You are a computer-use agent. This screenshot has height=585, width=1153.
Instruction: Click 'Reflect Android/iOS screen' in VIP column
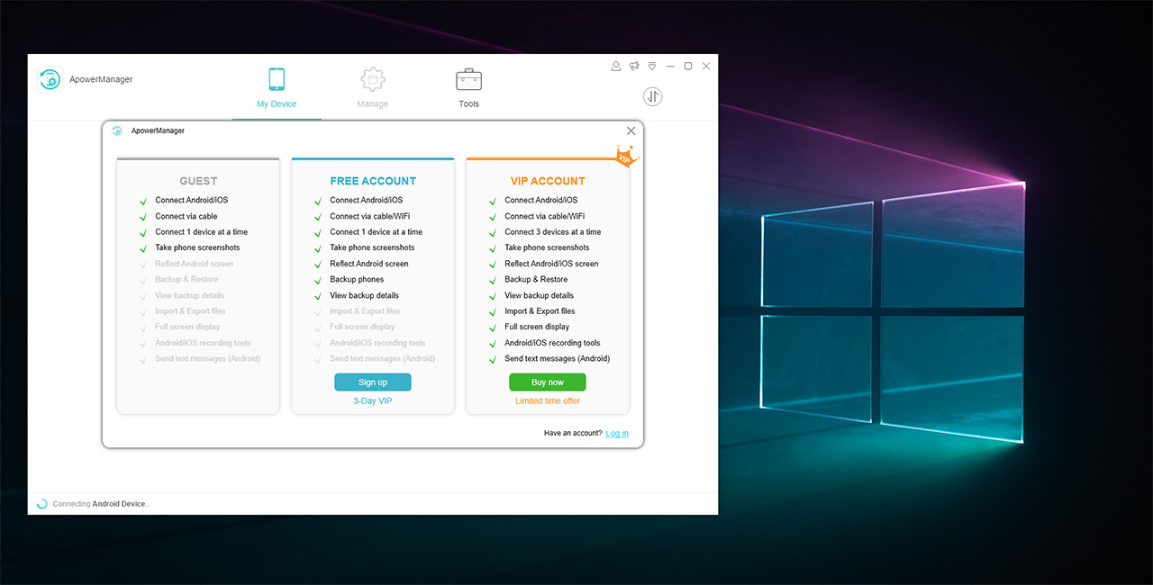[551, 264]
